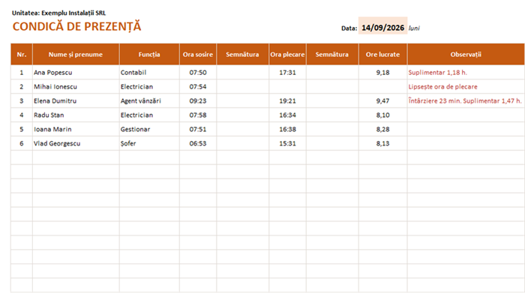Click arrival time 07:51
Screen dimensions: 525x300
[x=198, y=129]
